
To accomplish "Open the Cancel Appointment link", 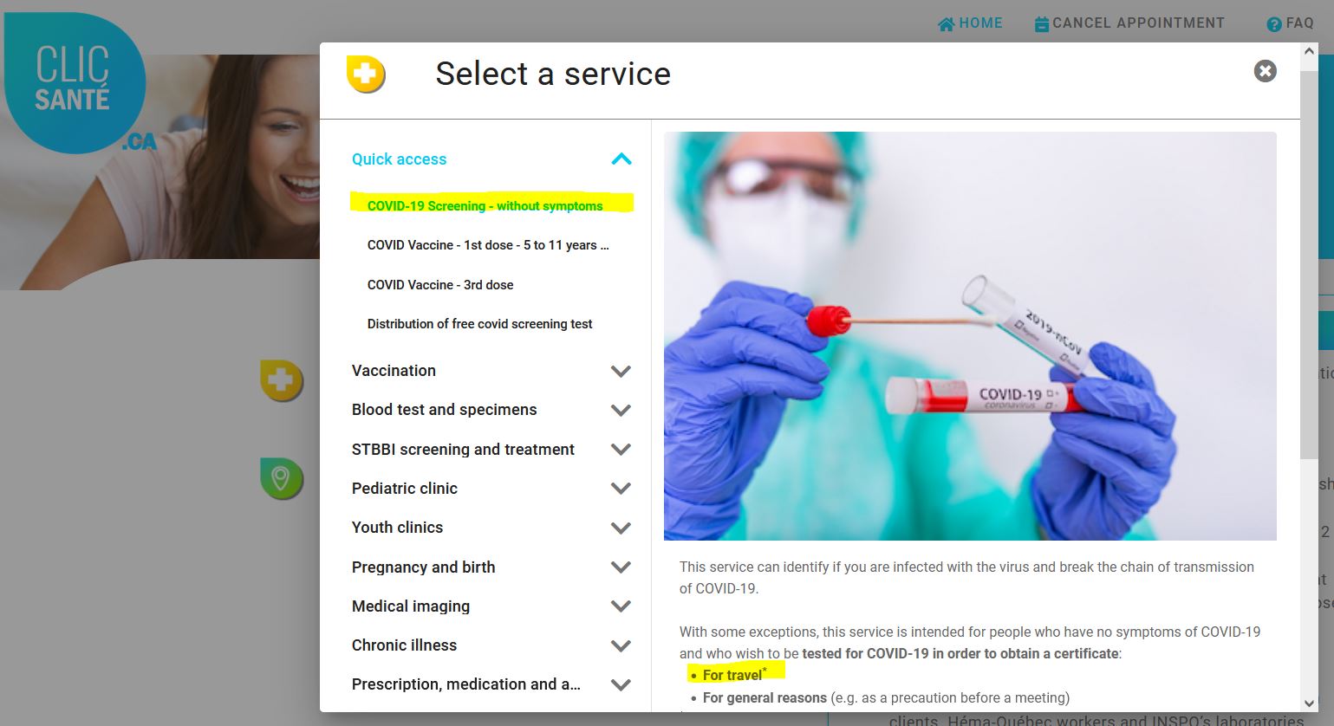I will 1138,23.
